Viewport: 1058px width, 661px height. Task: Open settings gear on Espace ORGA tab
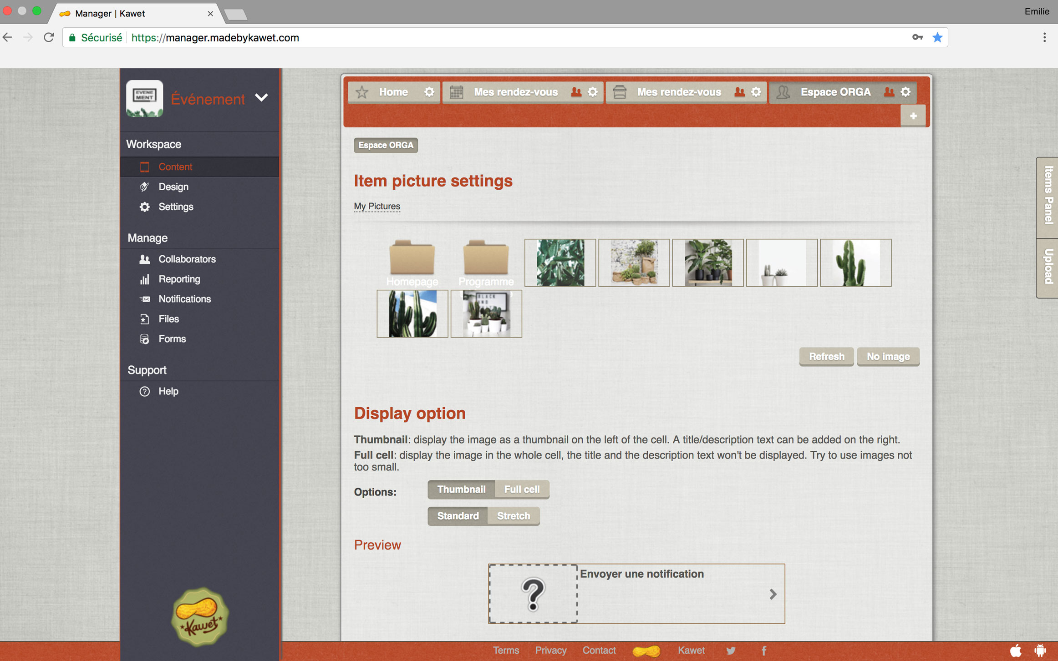tap(905, 92)
